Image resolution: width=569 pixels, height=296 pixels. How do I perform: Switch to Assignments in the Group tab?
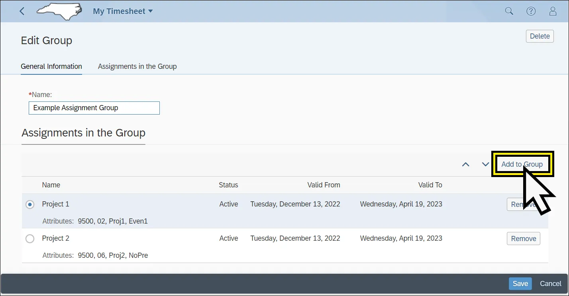[x=137, y=66]
